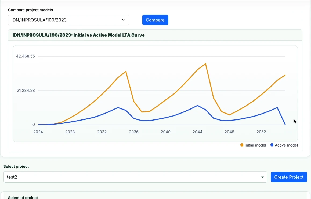The image size is (311, 199).
Task: Click the 2036 label on the x-axis
Action: coord(134,132)
